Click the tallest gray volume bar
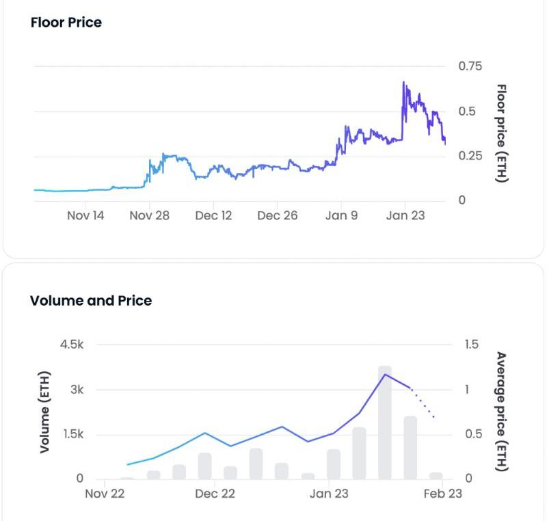Image resolution: width=547 pixels, height=521 pixels. coord(385,424)
